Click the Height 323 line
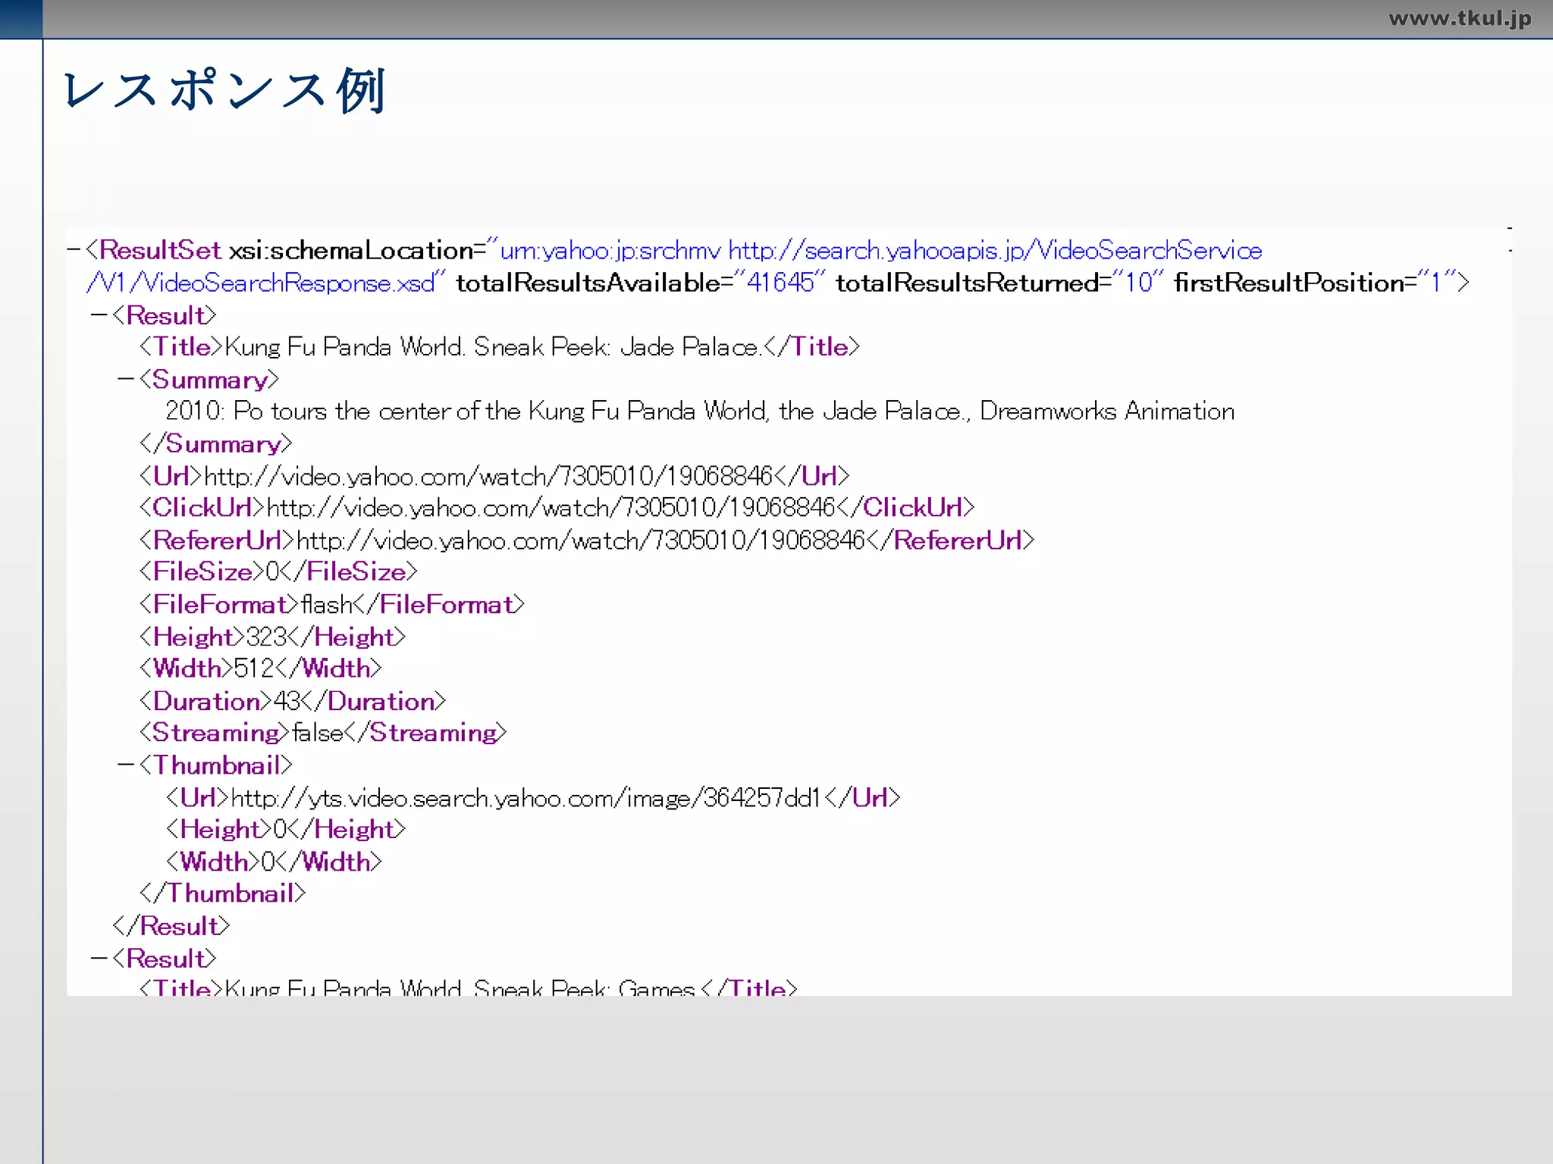 click(272, 637)
